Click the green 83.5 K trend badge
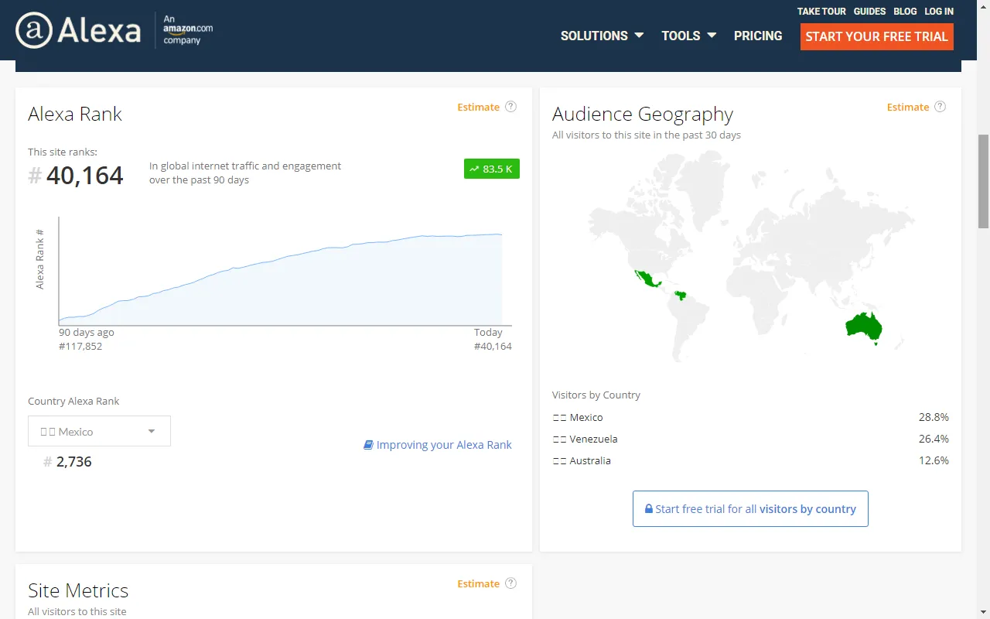Screen dimensions: 990x619 coord(492,169)
